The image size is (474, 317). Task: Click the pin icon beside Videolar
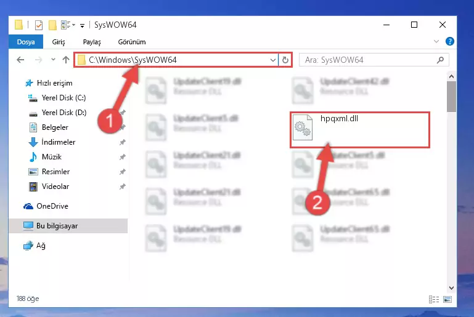click(123, 187)
